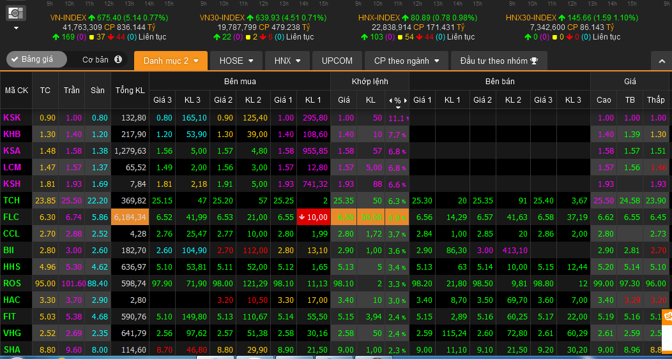Click the HNX30-INDEX label
The width and height of the screenshot is (672, 359).
tap(531, 18)
